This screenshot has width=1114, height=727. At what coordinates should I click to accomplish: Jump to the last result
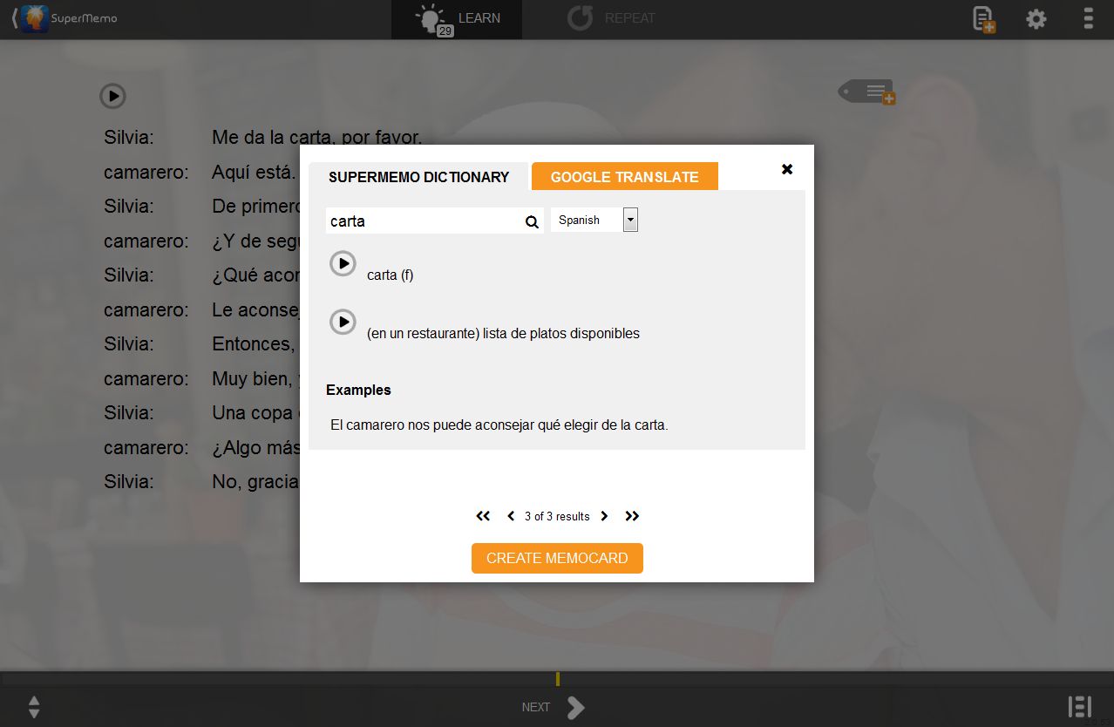(x=632, y=516)
